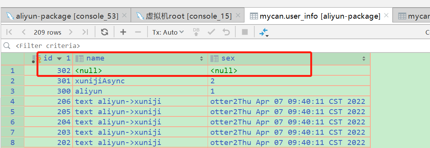
Task: Sort by the sex column header
Action: (x=289, y=59)
